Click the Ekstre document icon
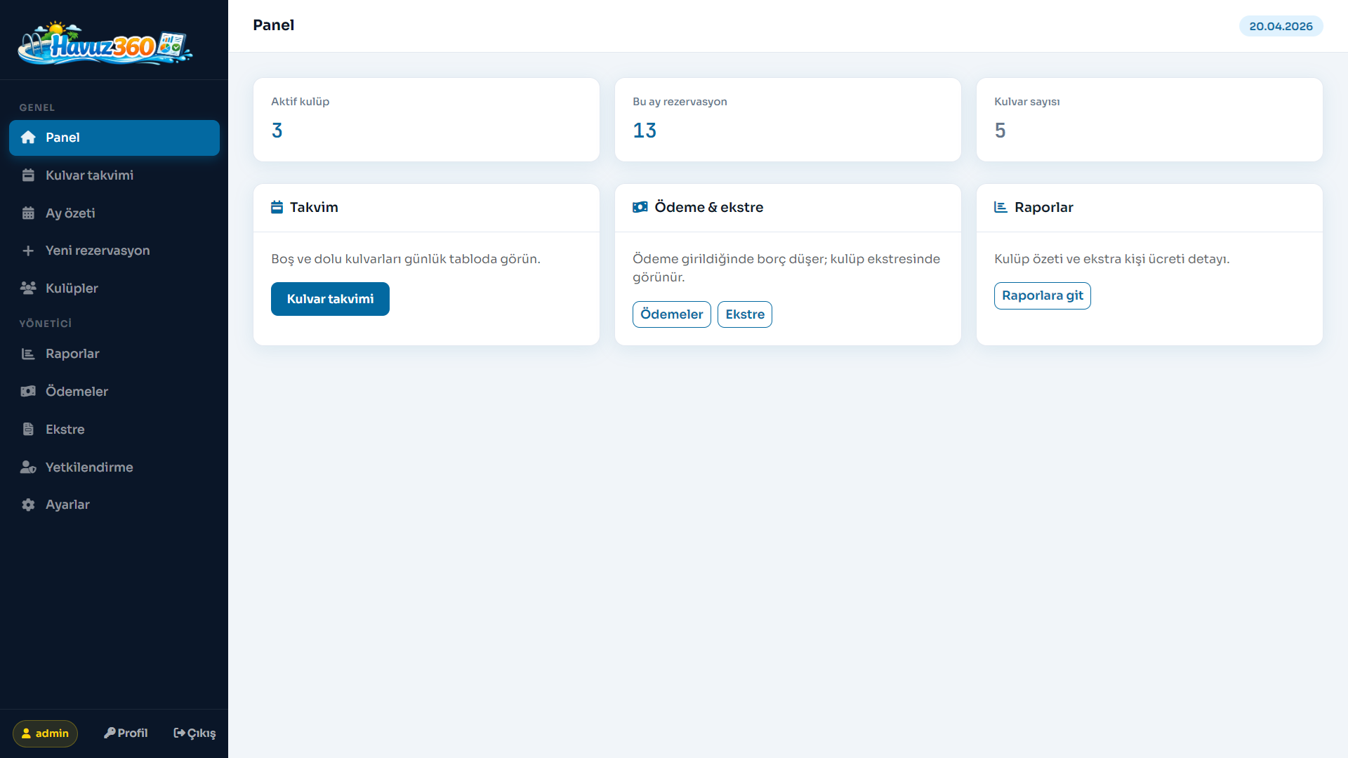Viewport: 1348px width, 758px height. coord(28,430)
